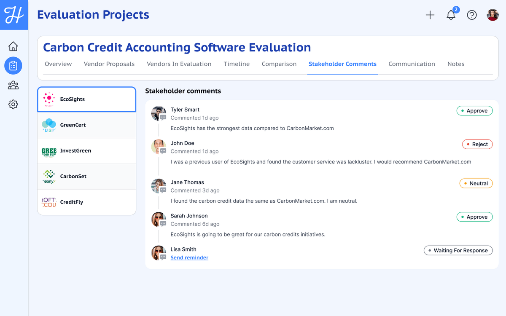Open Settings via the gear icon
The image size is (506, 316).
point(13,104)
